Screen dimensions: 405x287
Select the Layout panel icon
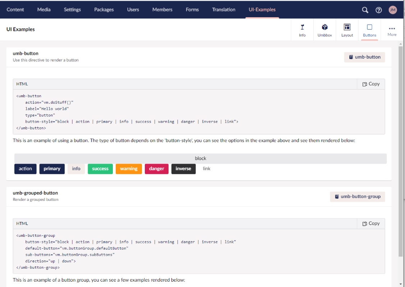point(347,27)
